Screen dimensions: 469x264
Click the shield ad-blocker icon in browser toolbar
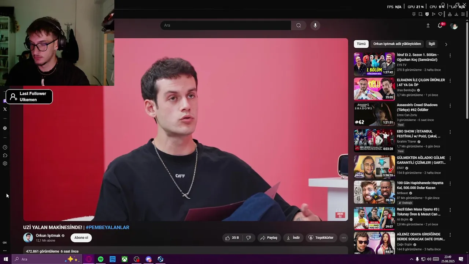[427, 14]
